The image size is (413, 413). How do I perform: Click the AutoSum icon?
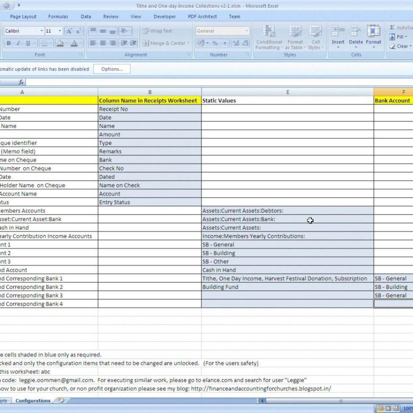point(391,26)
